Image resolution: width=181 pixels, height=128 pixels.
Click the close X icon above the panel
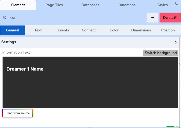[176, 4]
